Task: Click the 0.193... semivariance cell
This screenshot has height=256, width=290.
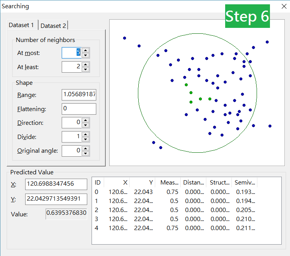Action: 246,192
